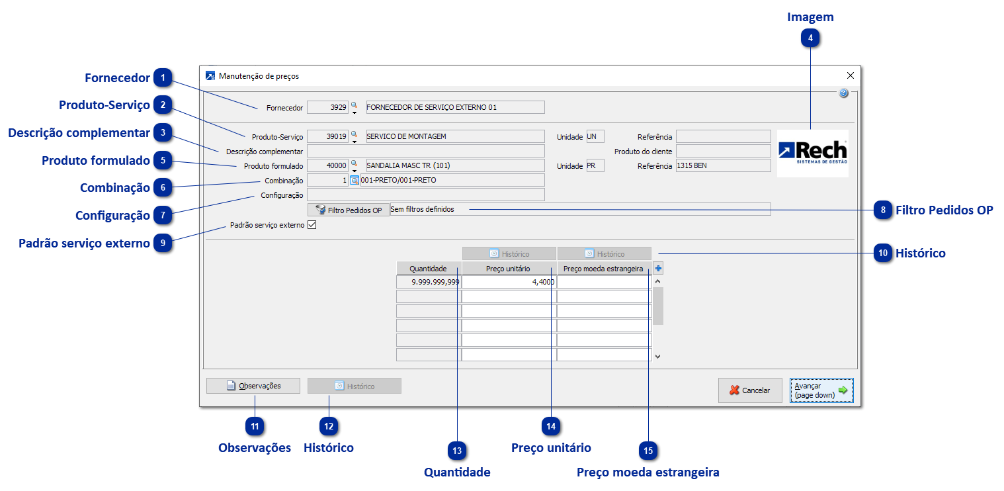The width and height of the screenshot is (1004, 491).
Task: Click the empty Referência field of Produto-Serviço
Action: [724, 136]
